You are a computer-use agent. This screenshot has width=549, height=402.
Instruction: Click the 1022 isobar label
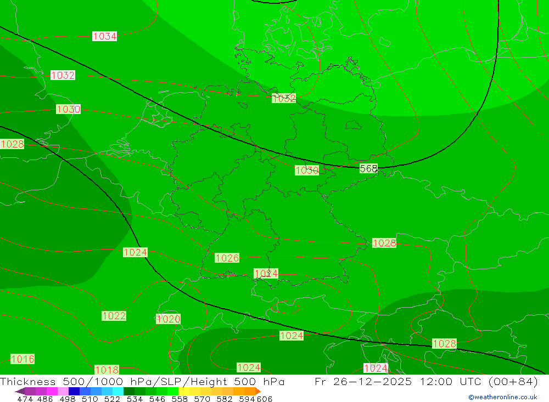[114, 315]
